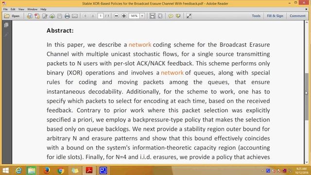Show page thumbnails panel

[x=6, y=25]
